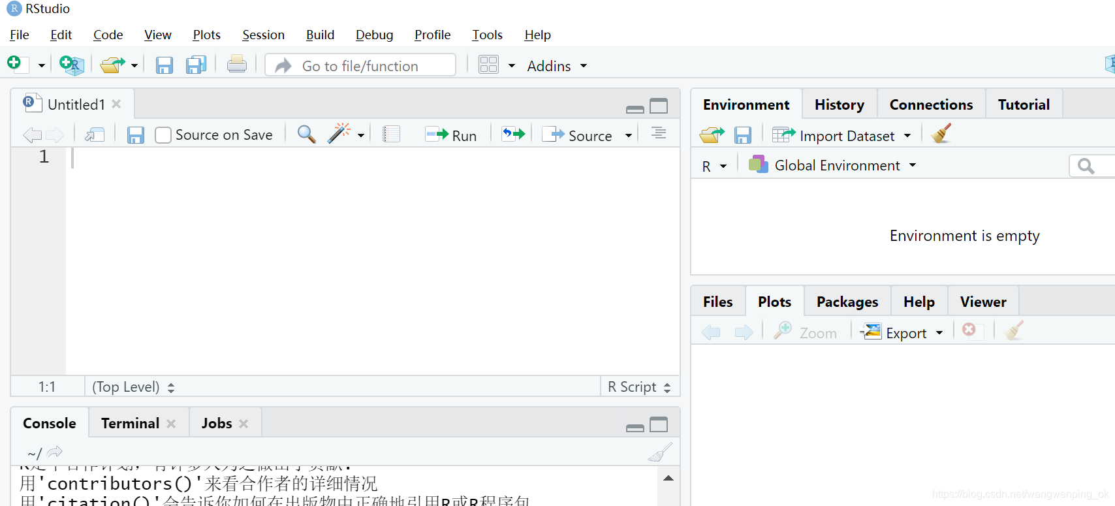Image resolution: width=1115 pixels, height=506 pixels.
Task: Clear all plots with broom icon
Action: (1014, 330)
